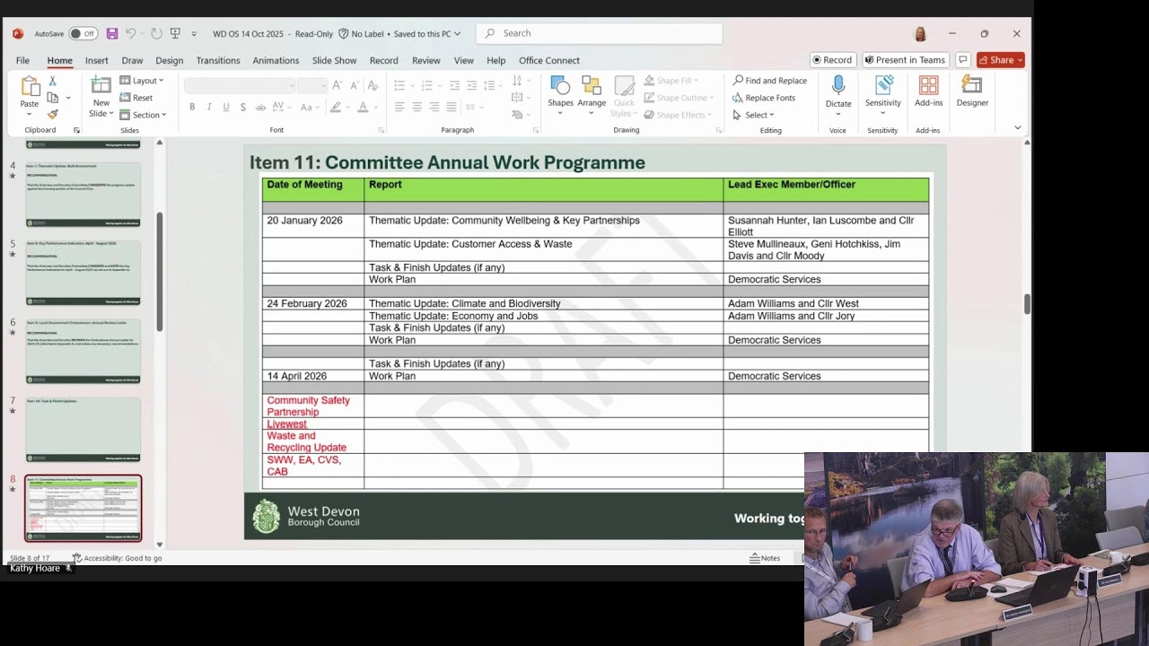Click the Cut scissors icon

click(x=53, y=81)
